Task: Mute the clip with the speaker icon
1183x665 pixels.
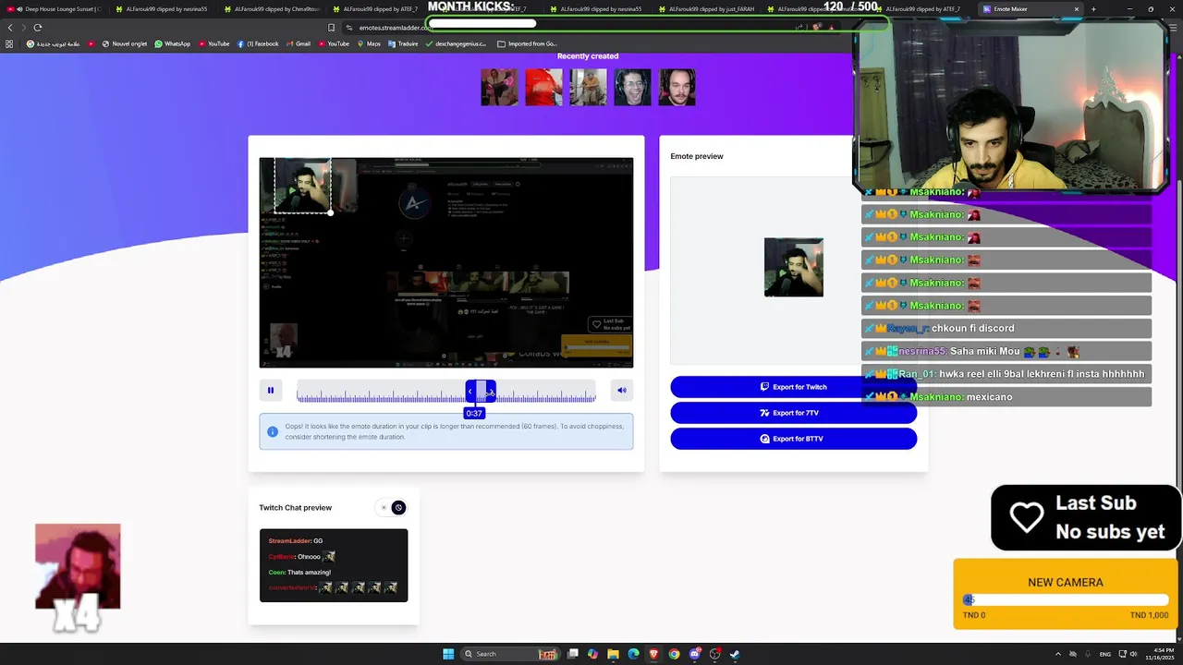Action: pos(622,391)
